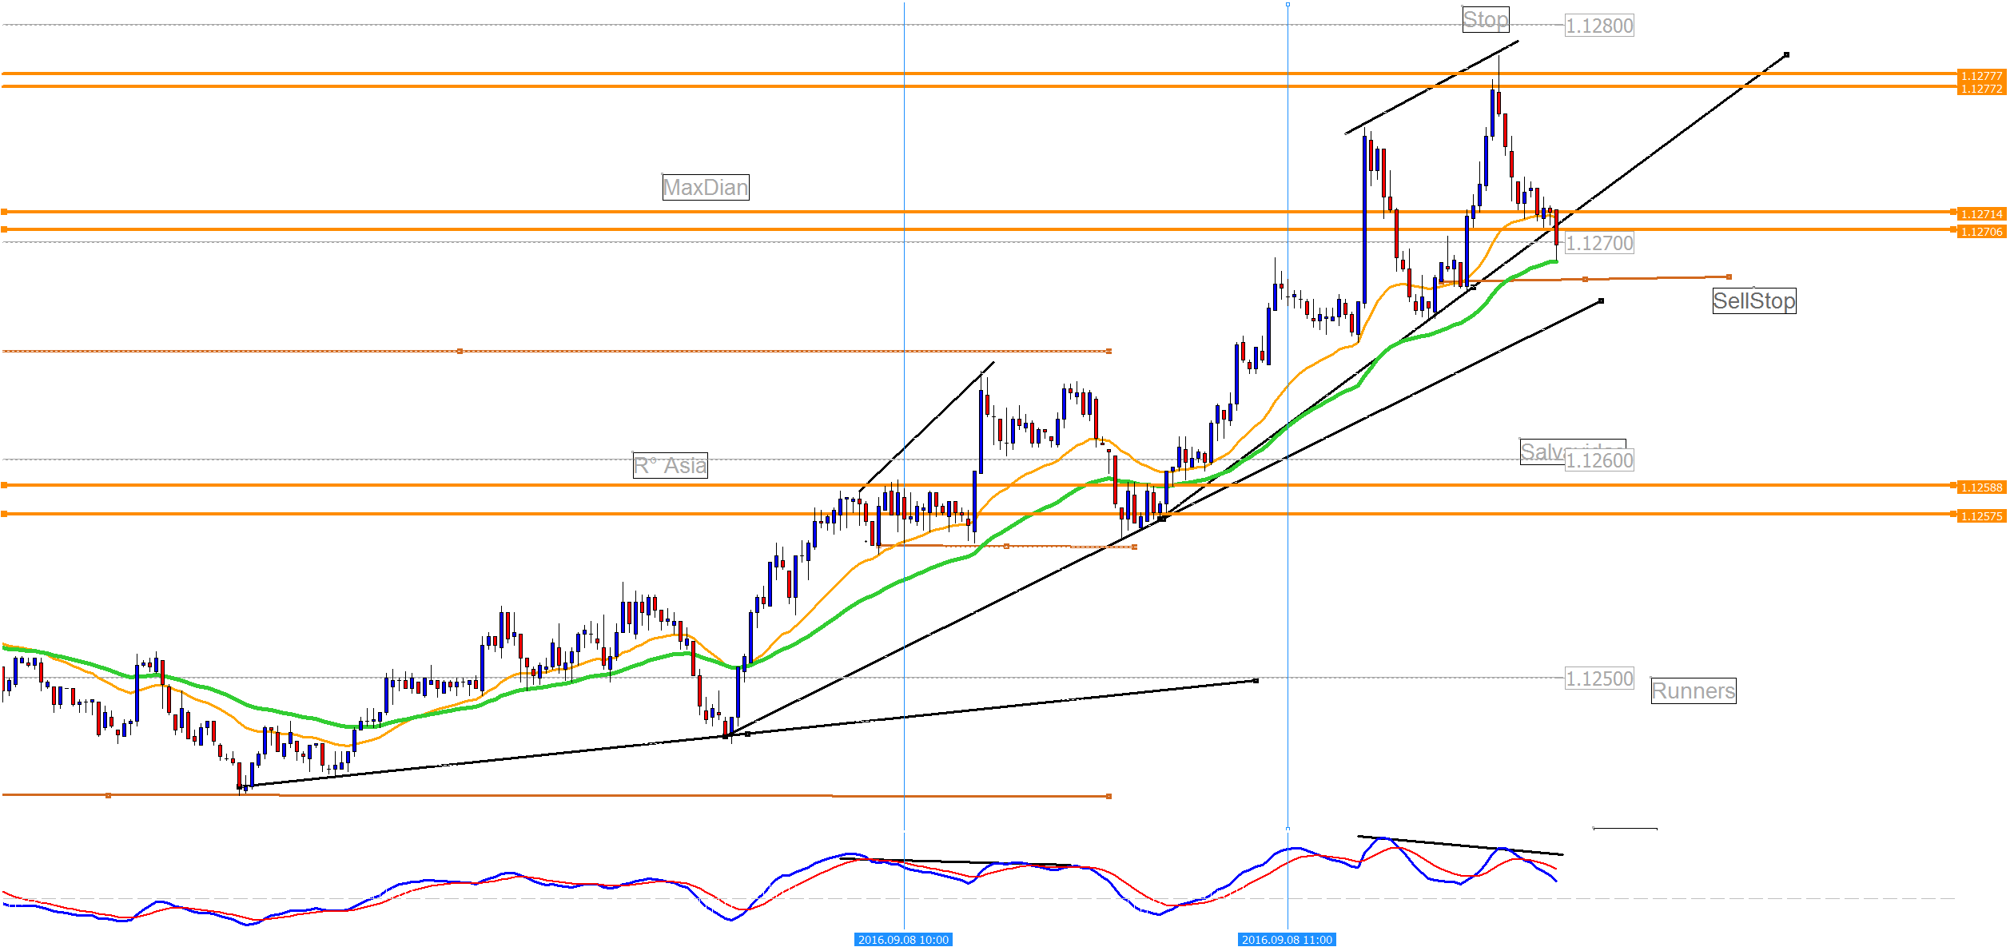Click the 1.12700 gray price label
This screenshot has height=951, width=2010.
pos(1599,244)
